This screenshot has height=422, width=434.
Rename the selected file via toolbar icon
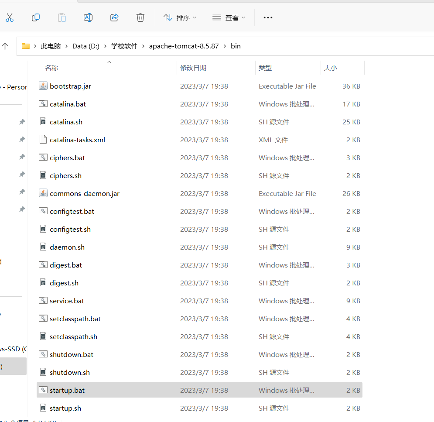[x=88, y=17]
